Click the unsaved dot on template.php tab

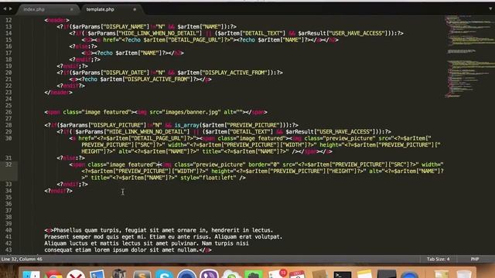click(135, 9)
